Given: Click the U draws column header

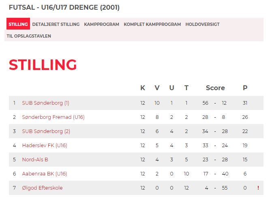Looking at the screenshot, I should [171, 88].
